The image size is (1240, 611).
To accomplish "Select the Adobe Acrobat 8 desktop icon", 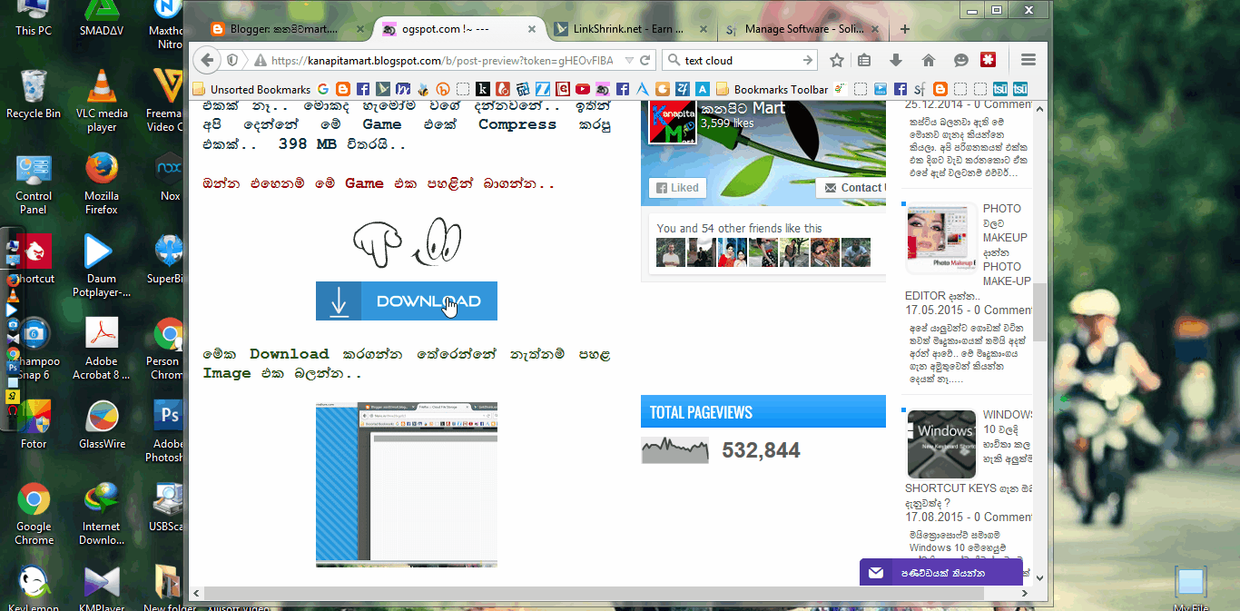I will click(x=102, y=350).
